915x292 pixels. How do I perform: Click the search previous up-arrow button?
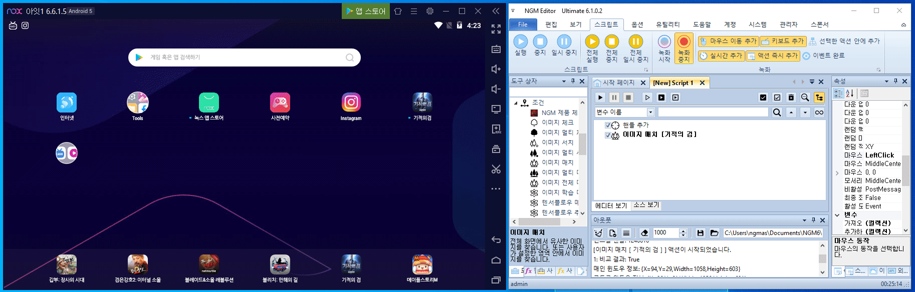pos(791,112)
